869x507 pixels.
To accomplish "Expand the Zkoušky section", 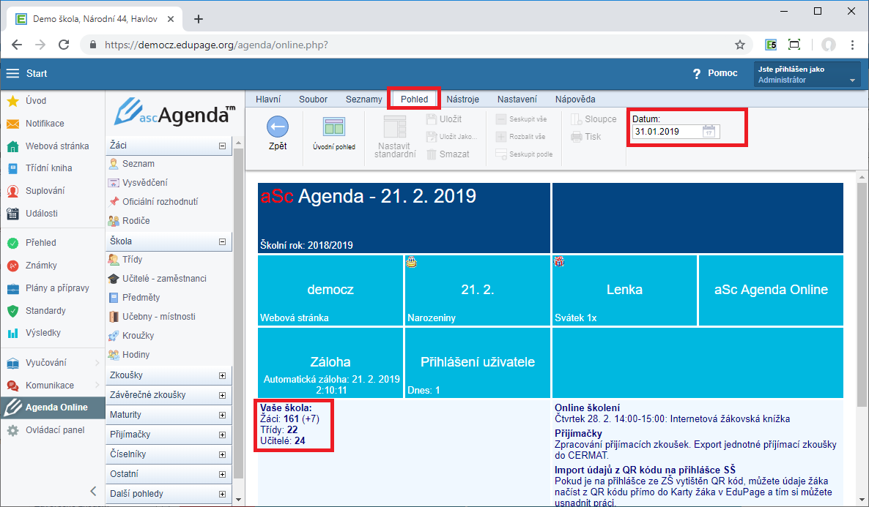I will (222, 375).
